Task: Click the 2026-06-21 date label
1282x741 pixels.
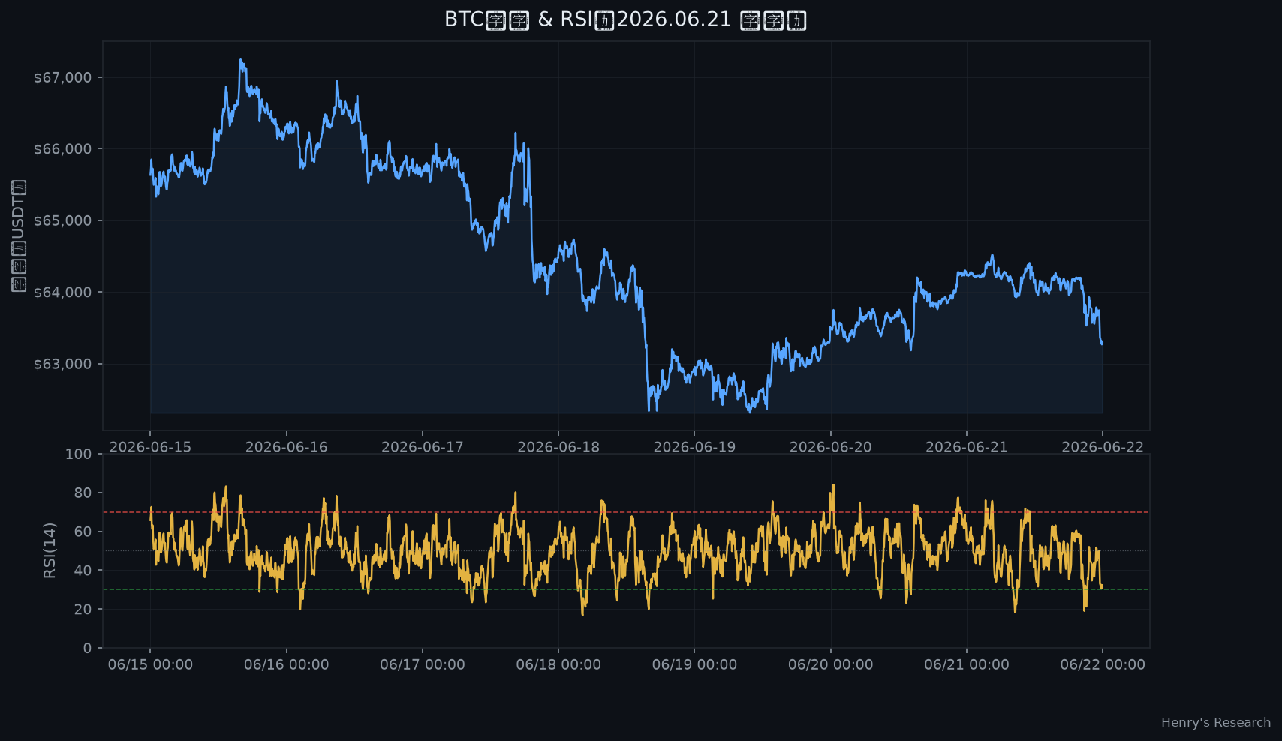Action: click(967, 447)
